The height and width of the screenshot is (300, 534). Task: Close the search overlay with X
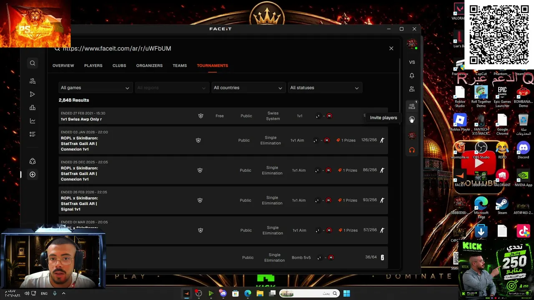point(391,48)
